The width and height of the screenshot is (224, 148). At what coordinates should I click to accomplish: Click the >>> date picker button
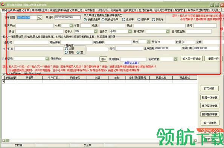(x=40, y=18)
